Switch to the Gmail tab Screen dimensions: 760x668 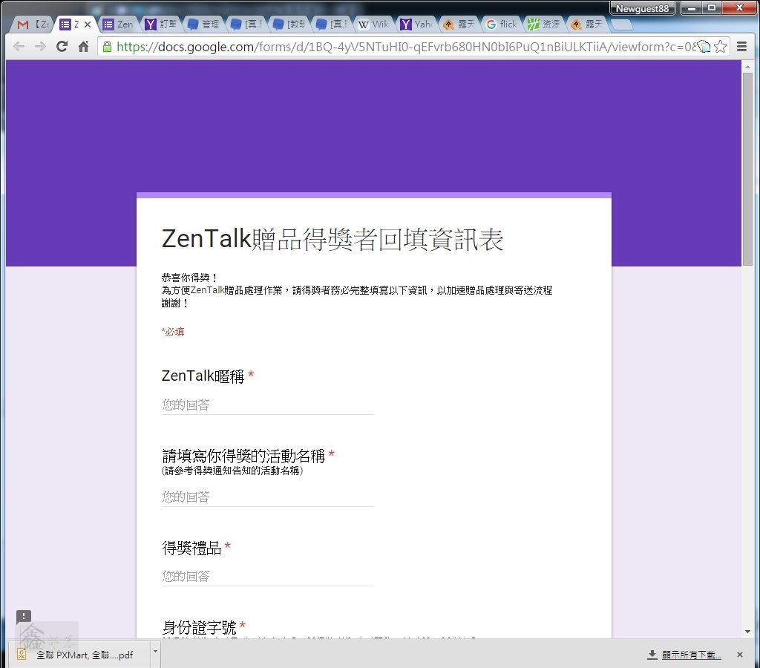pyautogui.click(x=33, y=24)
